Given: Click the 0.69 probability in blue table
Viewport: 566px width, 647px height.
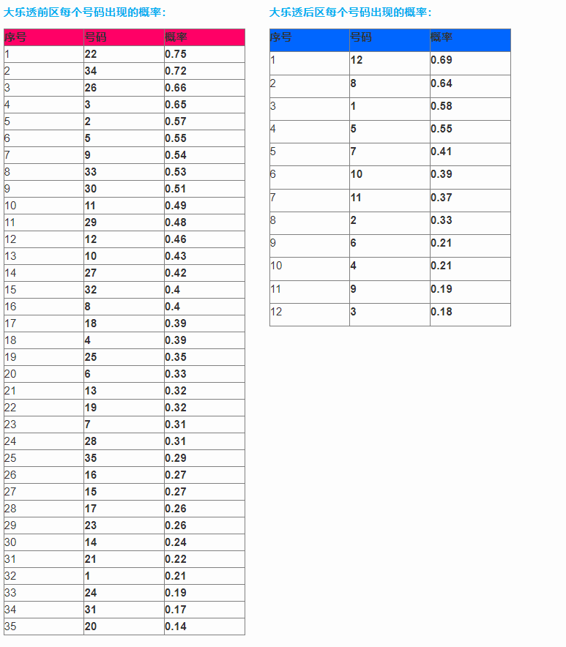Looking at the screenshot, I should tap(442, 60).
